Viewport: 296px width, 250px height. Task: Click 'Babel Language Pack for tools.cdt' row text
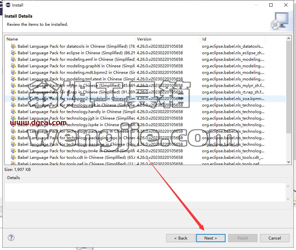pos(76,158)
